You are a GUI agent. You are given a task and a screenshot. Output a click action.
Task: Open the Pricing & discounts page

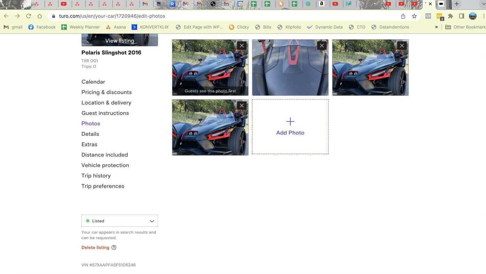click(107, 92)
